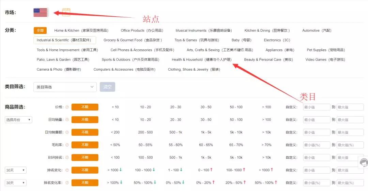Screen dimensions: 368x191
Task: Click the 最小值 input in the 价格 row
Action: [x=317, y=107]
